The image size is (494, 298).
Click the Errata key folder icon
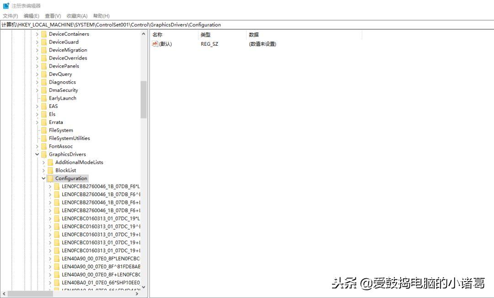(x=44, y=122)
